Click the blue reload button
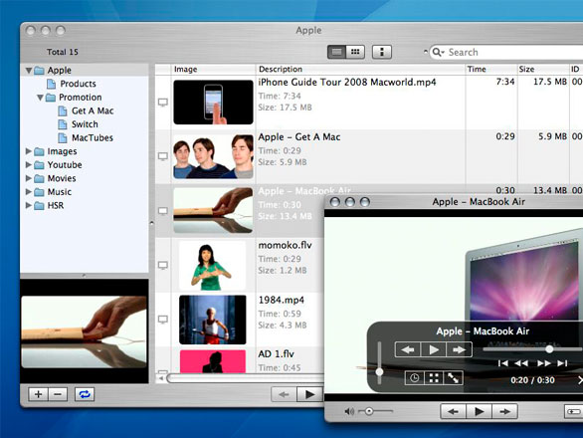 click(85, 394)
